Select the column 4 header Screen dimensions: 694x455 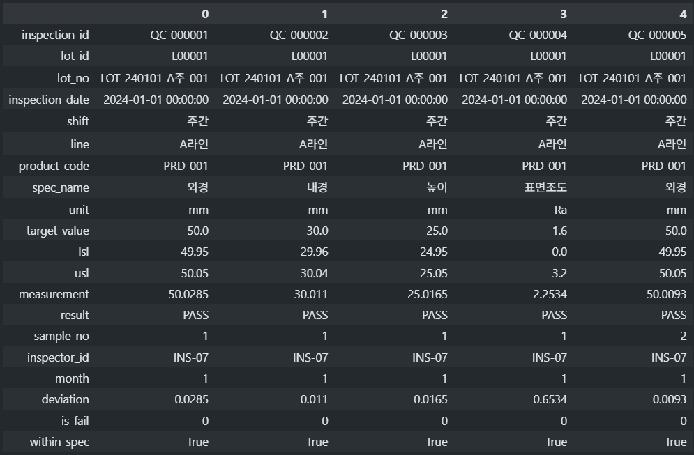[683, 14]
